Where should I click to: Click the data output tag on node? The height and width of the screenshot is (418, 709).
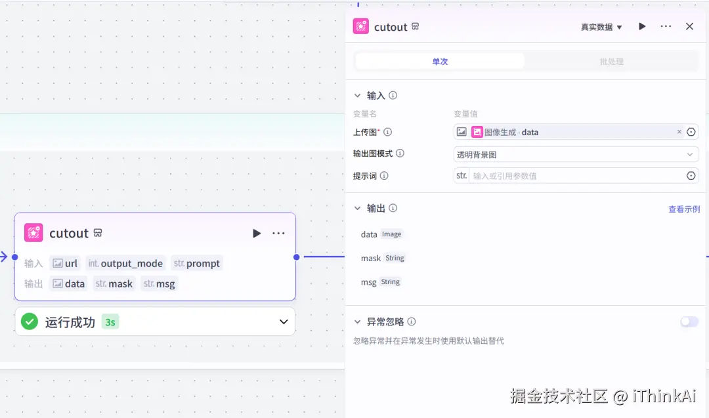coord(69,283)
